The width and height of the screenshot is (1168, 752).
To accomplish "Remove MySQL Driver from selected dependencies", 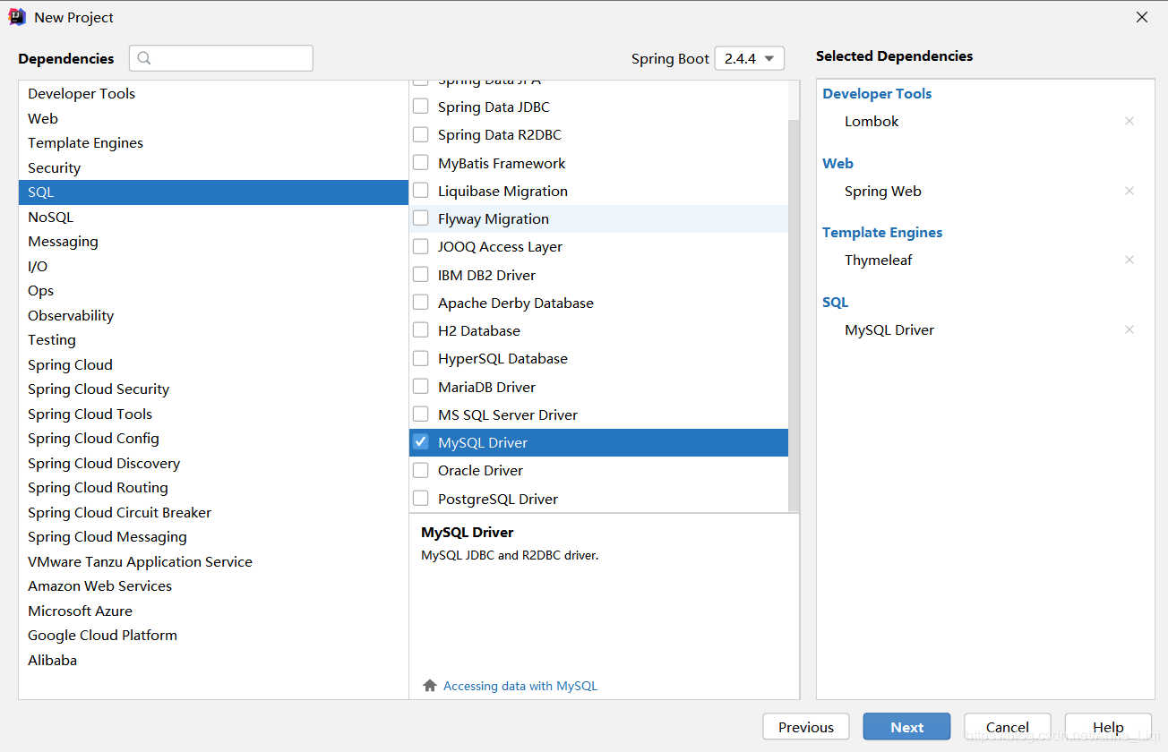I will coord(1129,329).
